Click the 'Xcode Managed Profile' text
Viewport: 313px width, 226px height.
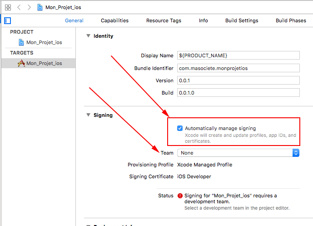pyautogui.click(x=204, y=165)
